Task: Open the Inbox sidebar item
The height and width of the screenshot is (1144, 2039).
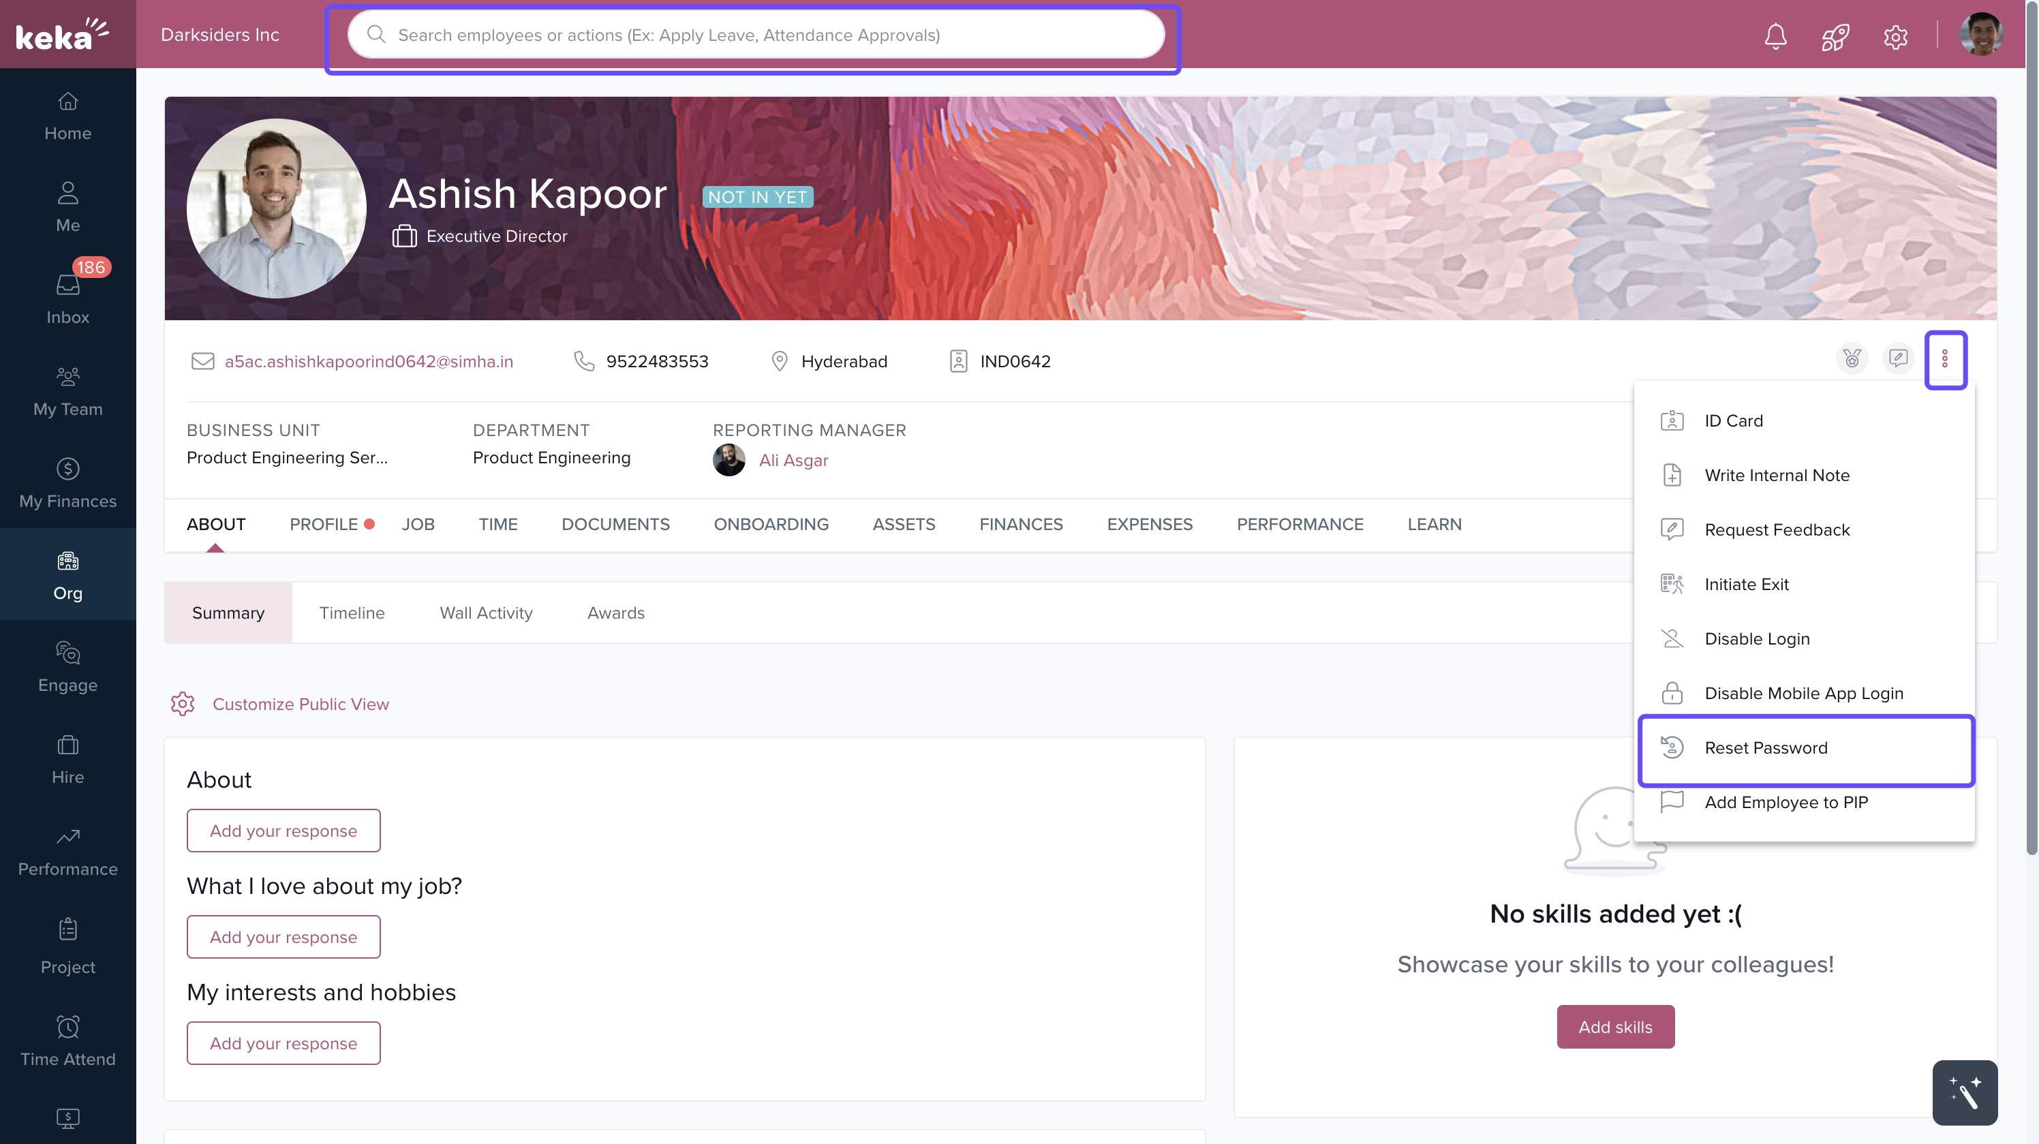Action: pos(67,298)
